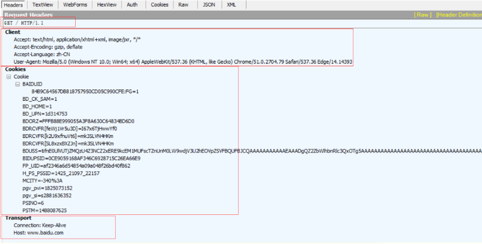
Task: Select the BD_CK_SAM=1 cookie
Action: [39, 99]
